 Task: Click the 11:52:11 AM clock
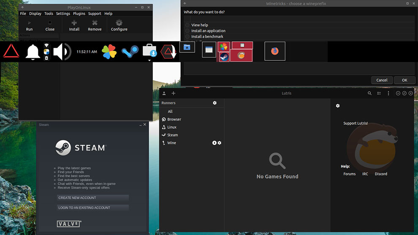(87, 52)
